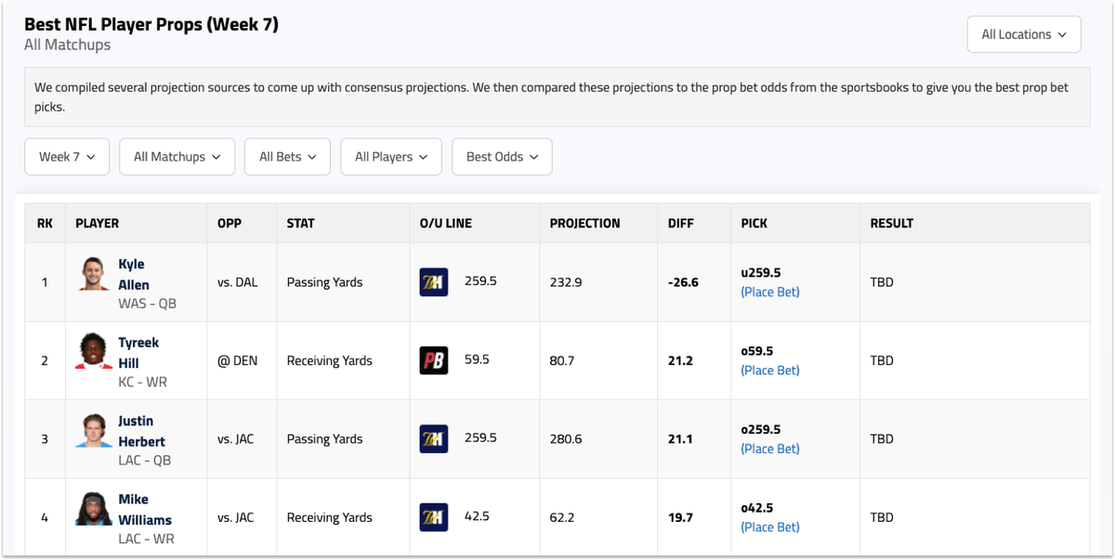Click Place Bet for Tyreek Hill's o59.5 pick
The height and width of the screenshot is (560, 1115).
769,371
